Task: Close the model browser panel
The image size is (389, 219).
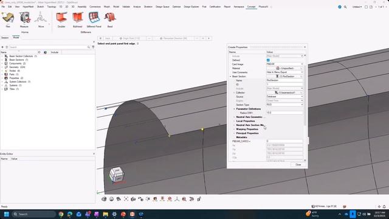Action: coord(94,42)
